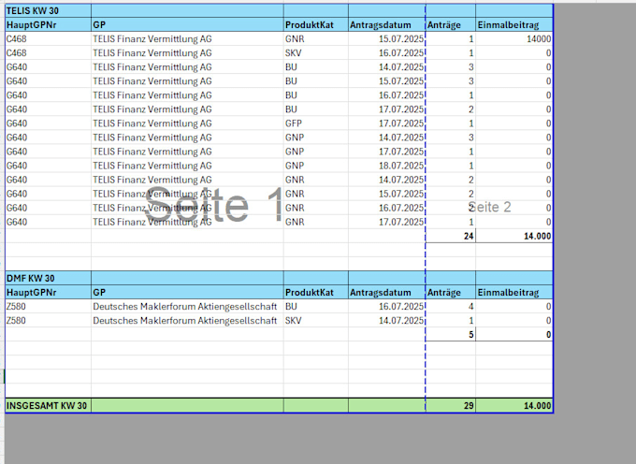This screenshot has width=636, height=464.
Task: Click the DMF Anträge subtotal 5
Action: [450, 335]
